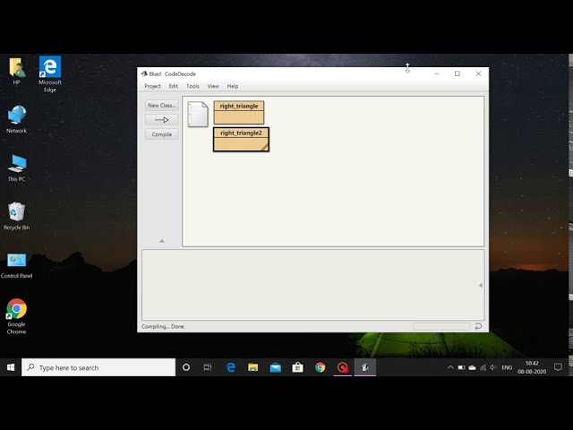Viewport: 573px width, 430px height.
Task: Open Edge from the taskbar
Action: tap(231, 367)
